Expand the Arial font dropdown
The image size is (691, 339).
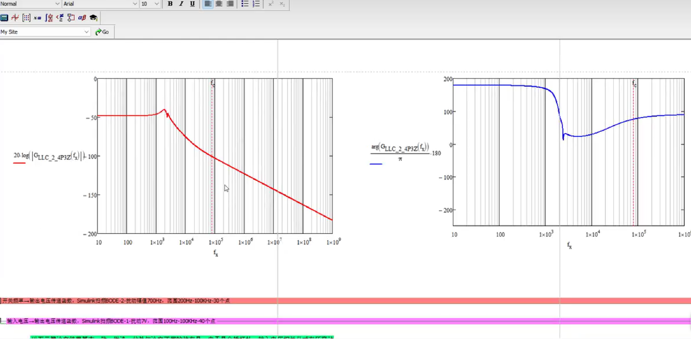tap(135, 4)
